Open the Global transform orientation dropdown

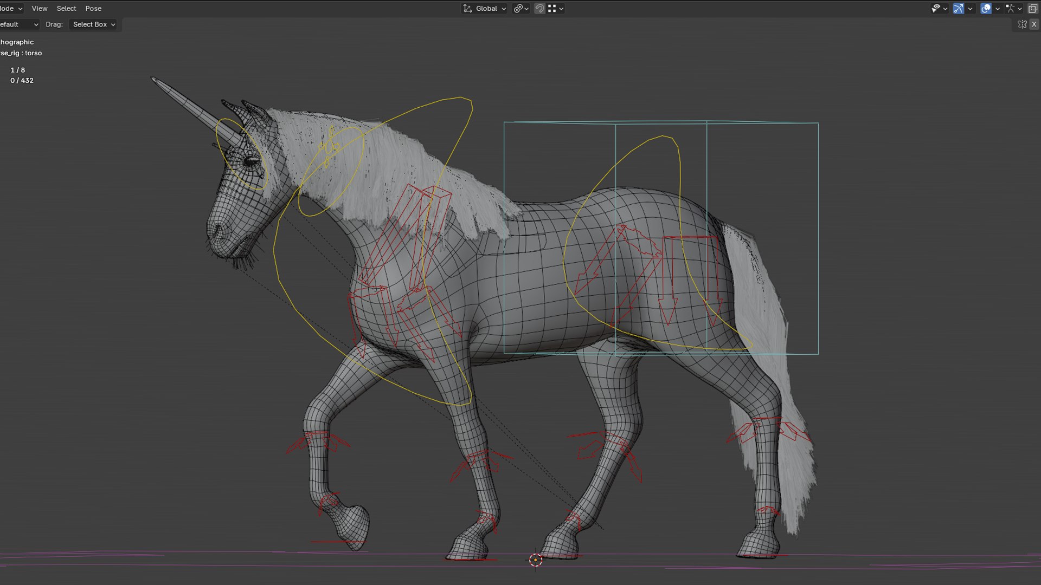[484, 8]
